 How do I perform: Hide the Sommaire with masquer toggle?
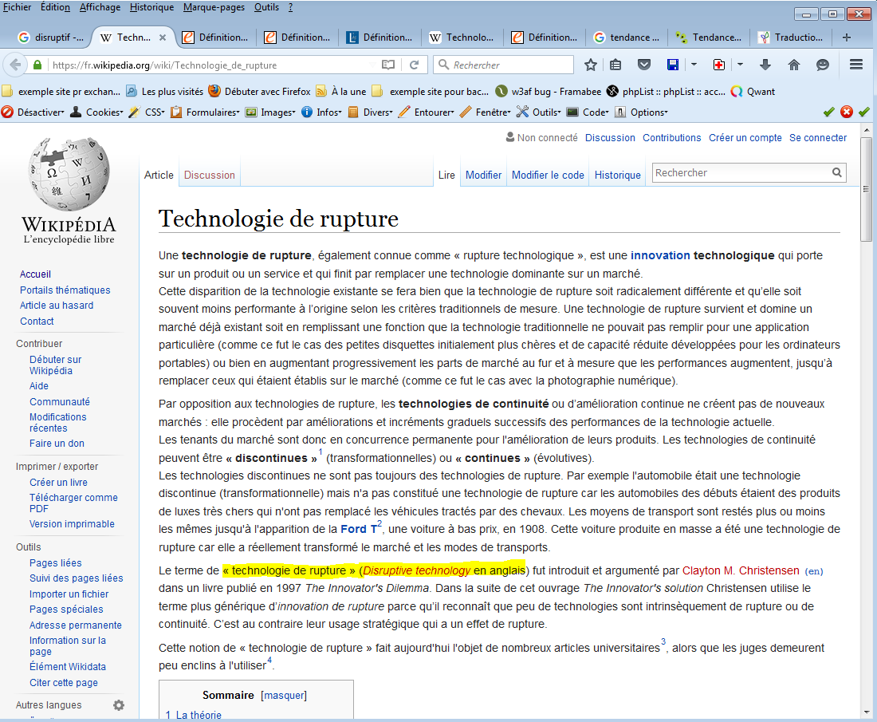coord(284,695)
